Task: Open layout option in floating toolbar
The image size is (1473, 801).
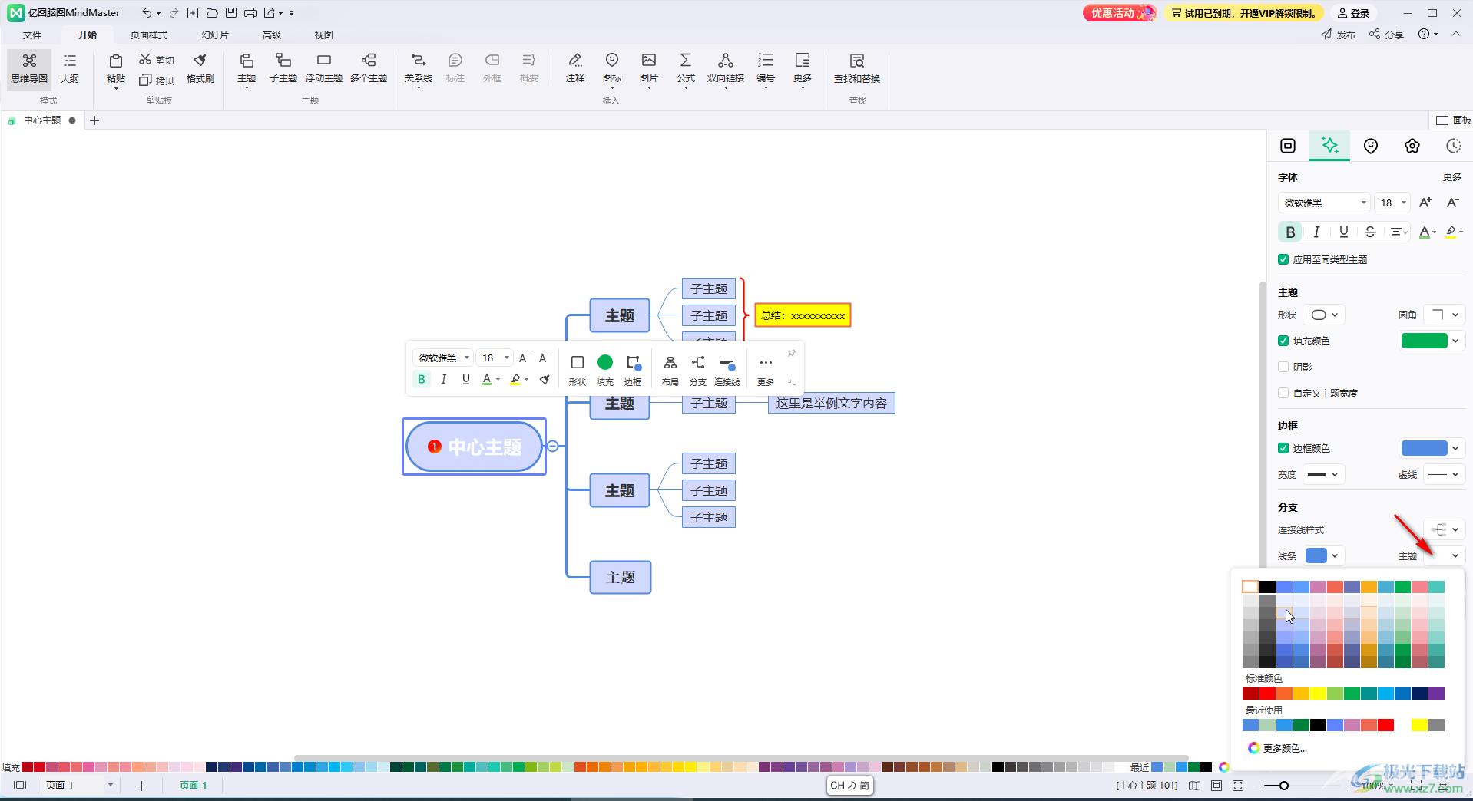Action: (670, 370)
